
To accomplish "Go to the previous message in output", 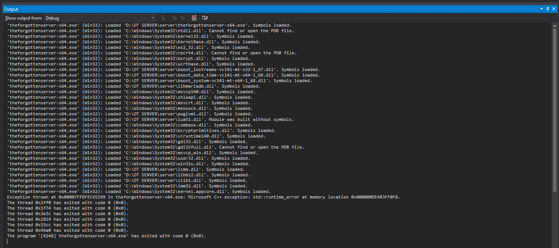I will 175,18.
